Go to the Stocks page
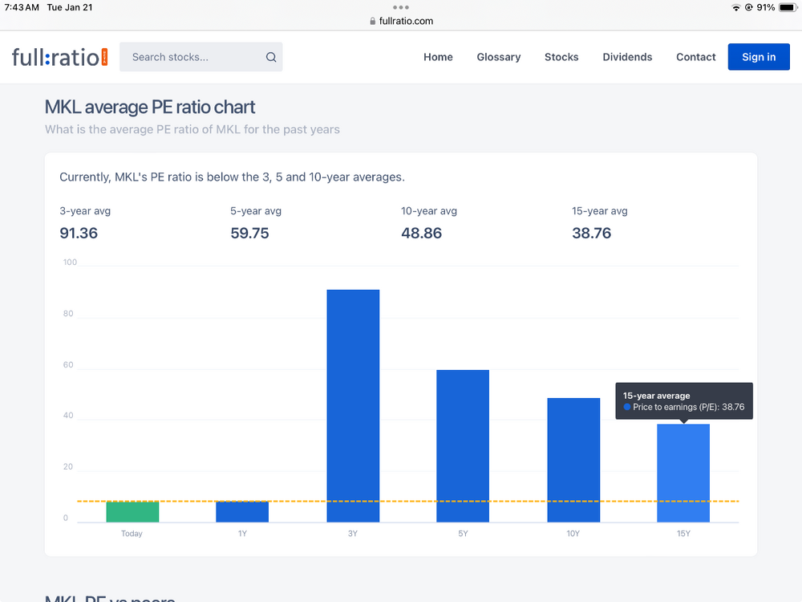The height and width of the screenshot is (602, 802). pyautogui.click(x=561, y=57)
